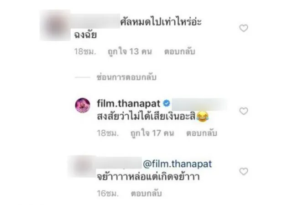Collapse replies via ซ่อนการตอบกลับ

pos(126,77)
